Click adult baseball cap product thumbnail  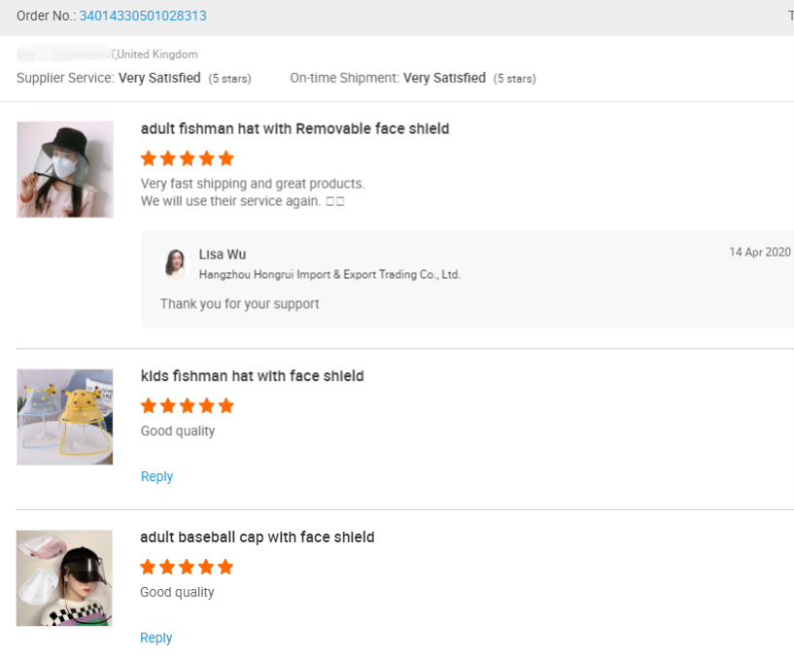click(x=65, y=577)
